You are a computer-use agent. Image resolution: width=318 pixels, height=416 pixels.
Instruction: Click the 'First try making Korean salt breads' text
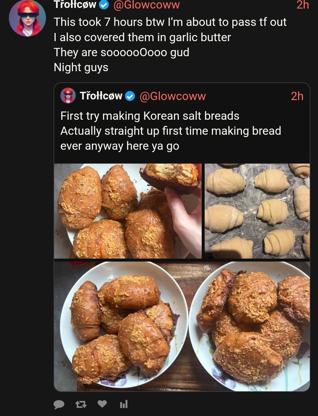(150, 116)
